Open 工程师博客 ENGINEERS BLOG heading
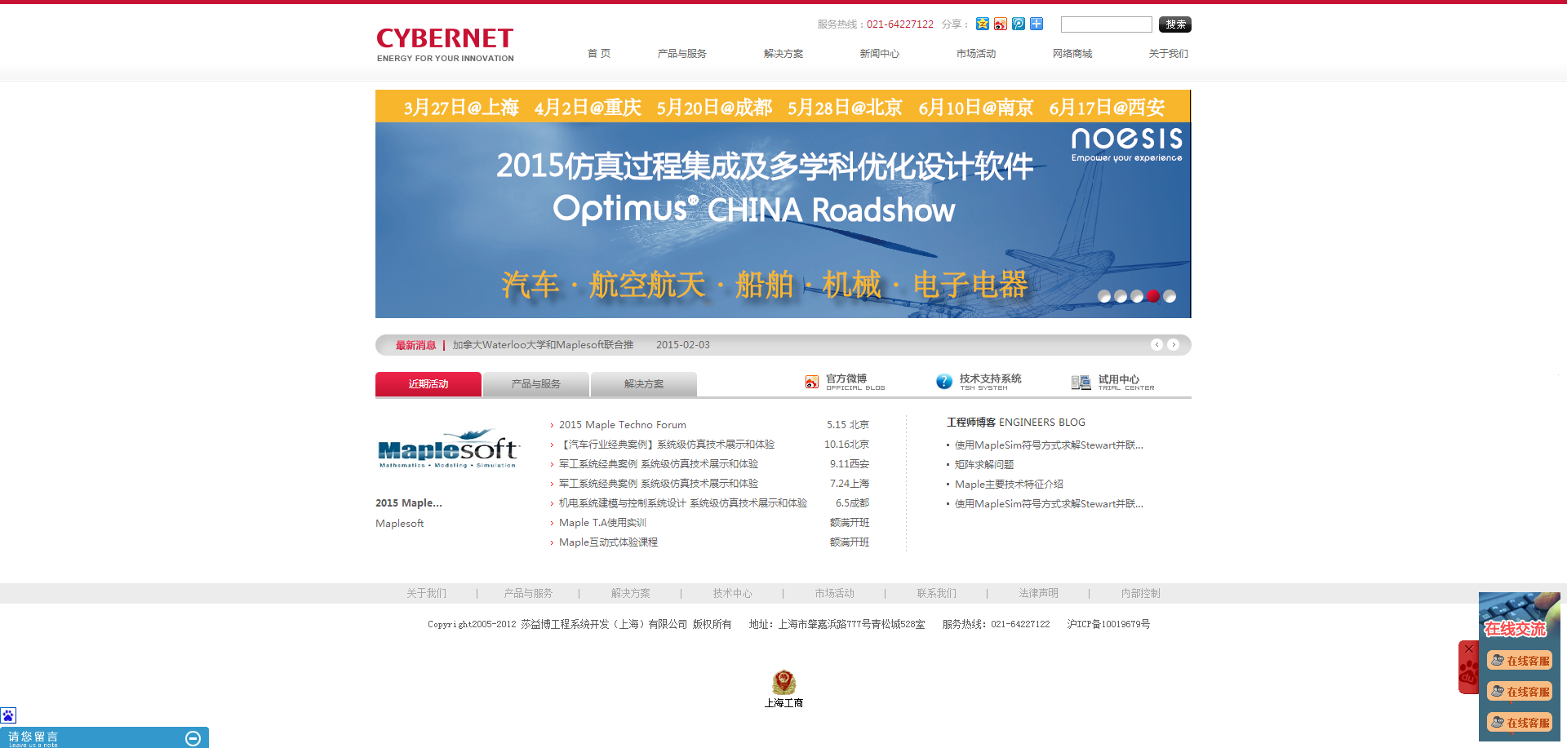This screenshot has width=1567, height=748. coord(1016,423)
